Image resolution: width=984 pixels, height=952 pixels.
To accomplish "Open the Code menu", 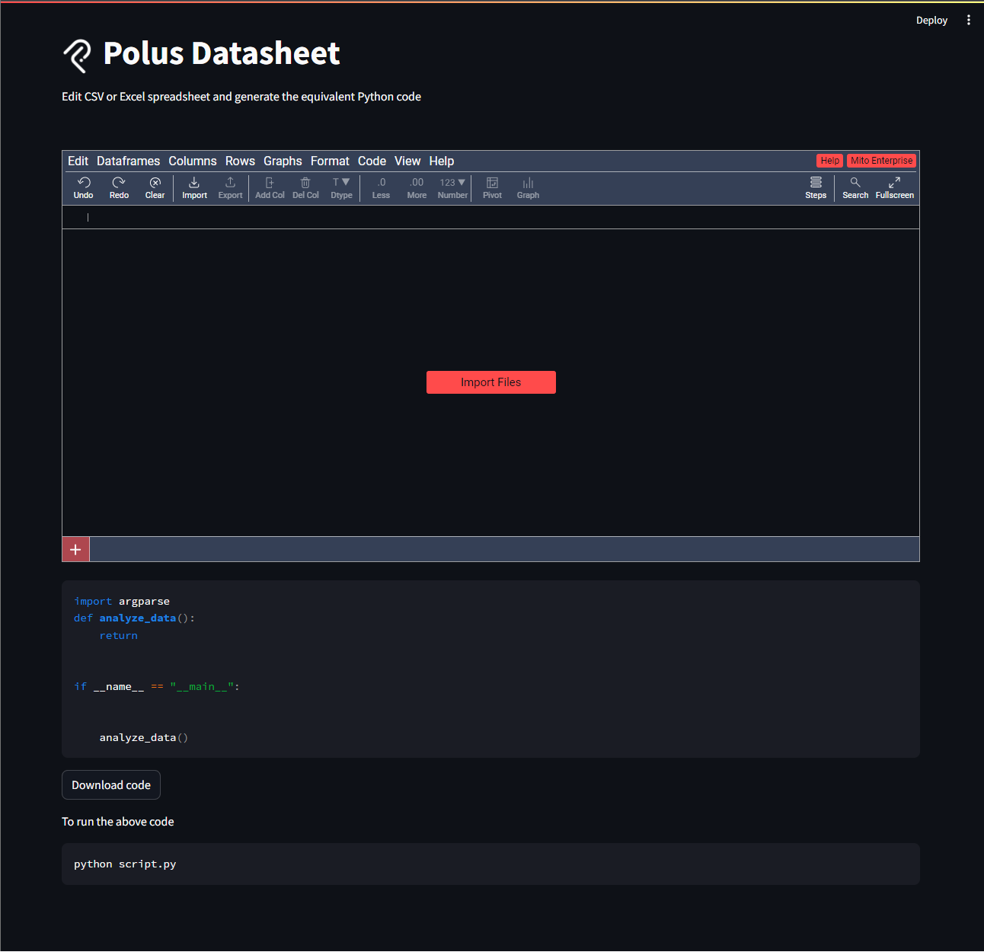I will tap(372, 161).
